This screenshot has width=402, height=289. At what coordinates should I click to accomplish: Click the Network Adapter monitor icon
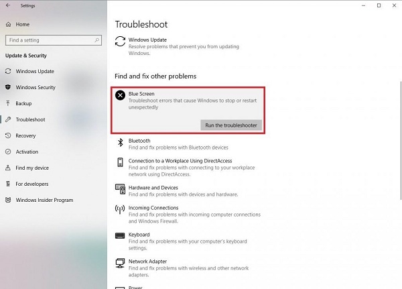(x=120, y=263)
